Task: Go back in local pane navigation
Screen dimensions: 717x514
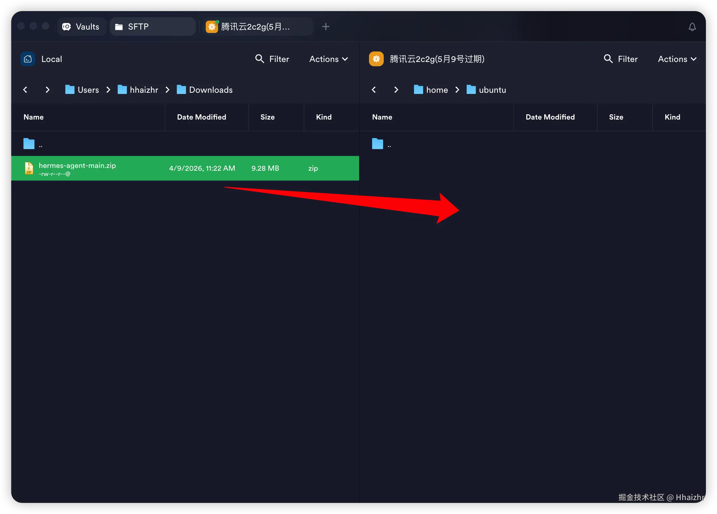Action: click(25, 90)
